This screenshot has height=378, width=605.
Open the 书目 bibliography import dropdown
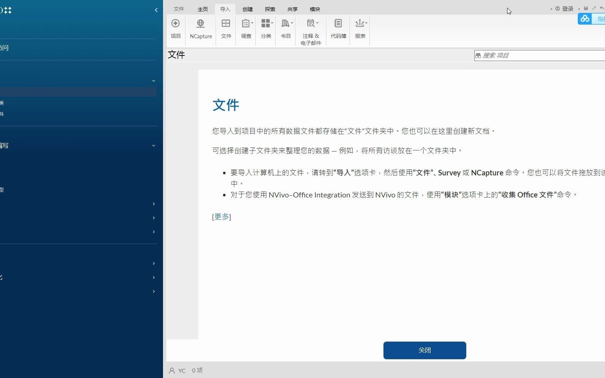[286, 29]
